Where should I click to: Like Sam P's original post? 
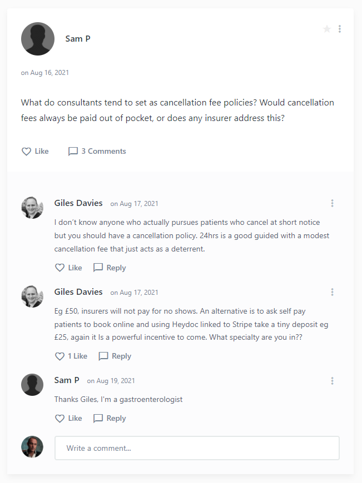34,151
